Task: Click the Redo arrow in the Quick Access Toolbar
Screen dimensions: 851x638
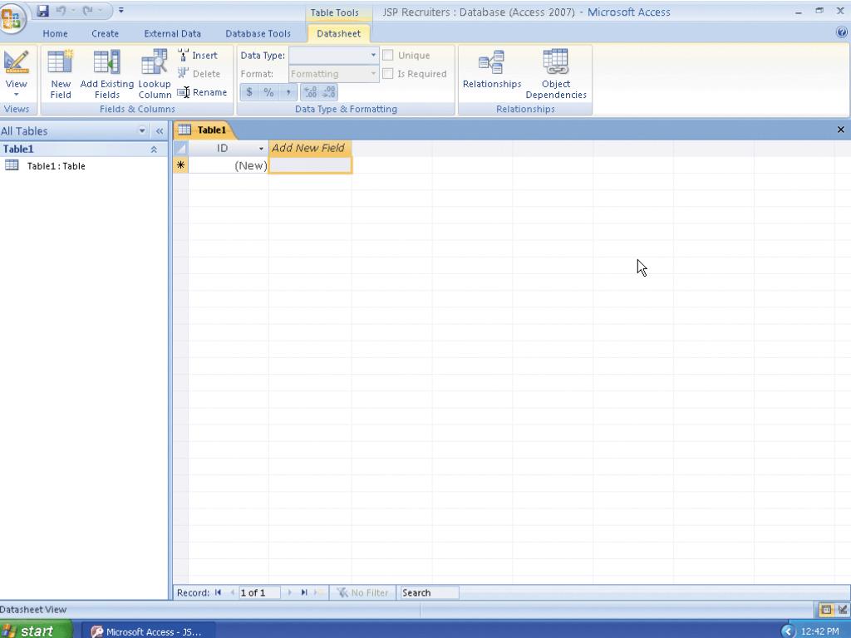Action: click(x=87, y=10)
